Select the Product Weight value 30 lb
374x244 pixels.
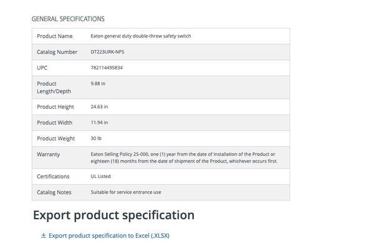pos(96,138)
